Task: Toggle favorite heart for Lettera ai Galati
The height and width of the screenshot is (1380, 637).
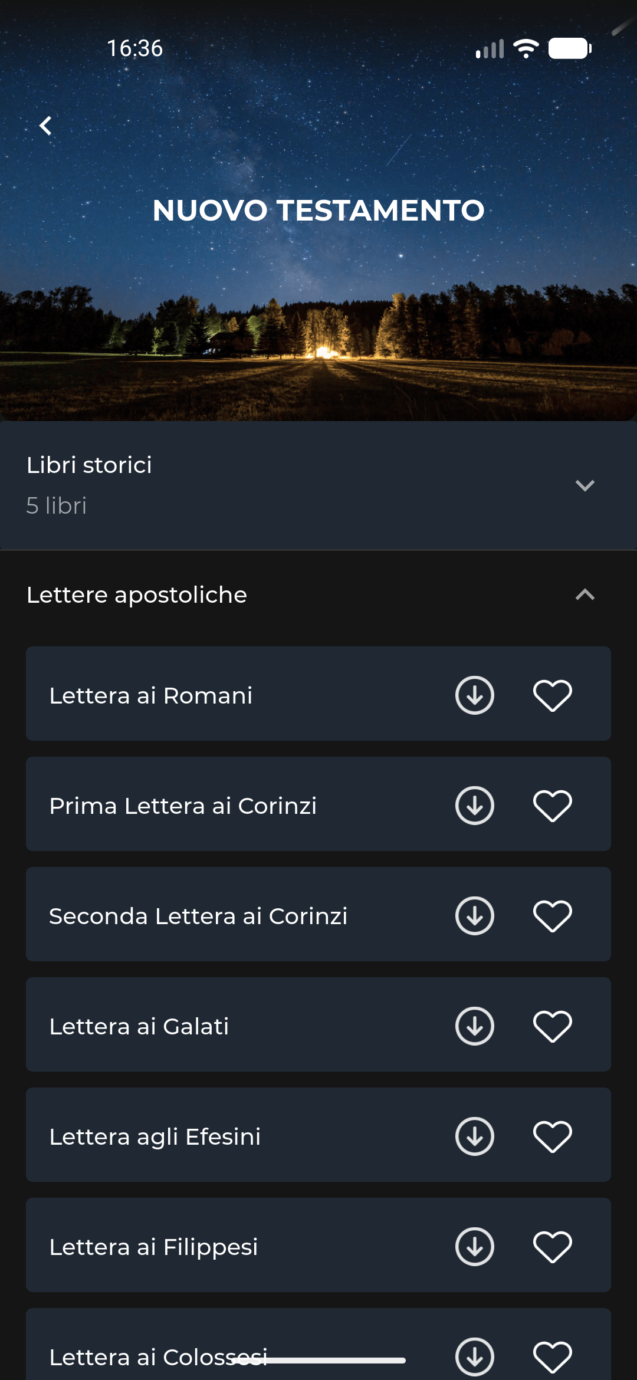Action: coord(552,1026)
